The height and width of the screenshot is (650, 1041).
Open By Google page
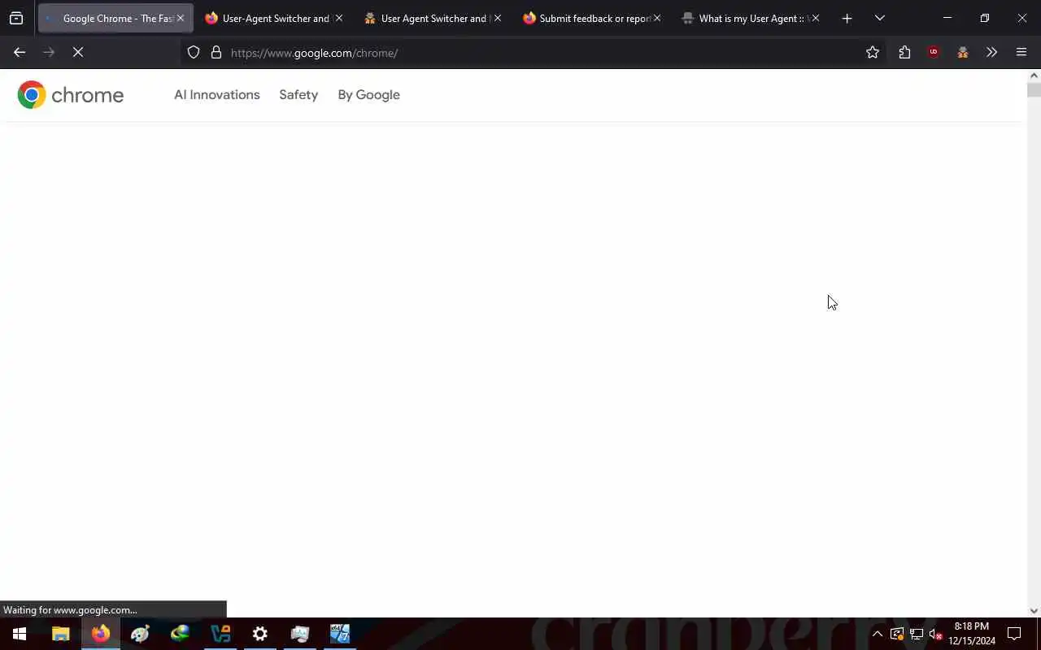tap(368, 95)
